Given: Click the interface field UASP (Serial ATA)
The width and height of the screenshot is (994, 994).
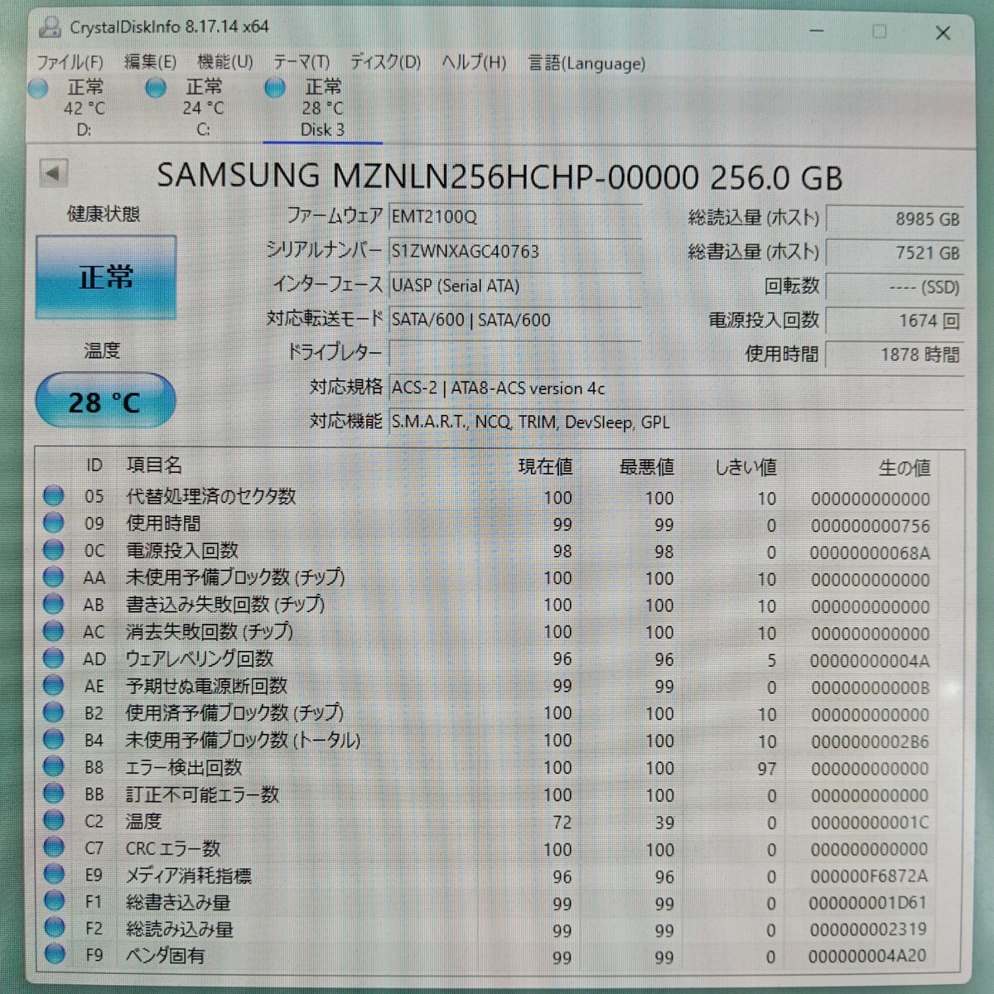Looking at the screenshot, I should click(x=514, y=286).
